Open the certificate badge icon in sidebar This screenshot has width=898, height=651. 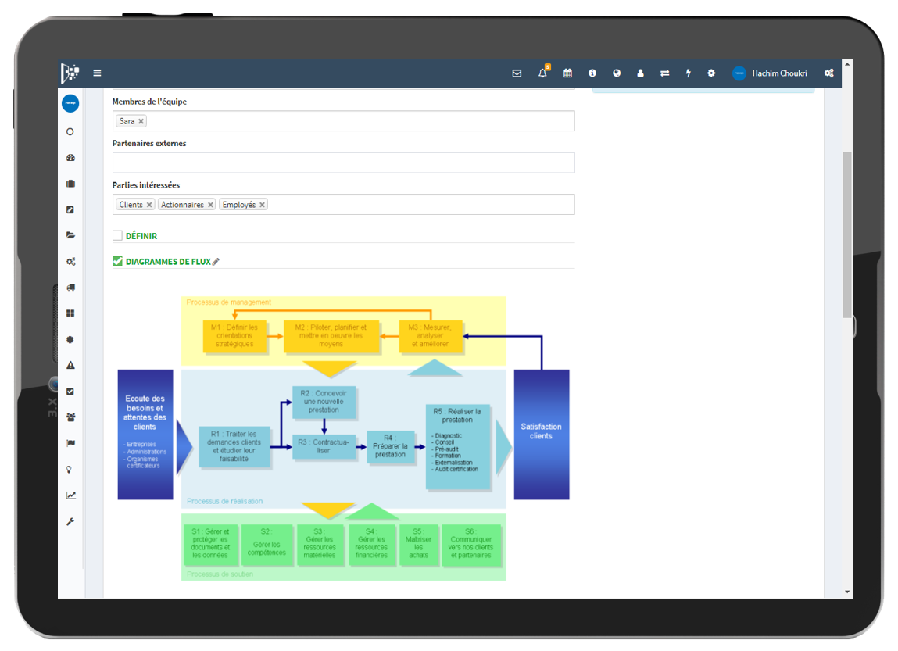[70, 339]
